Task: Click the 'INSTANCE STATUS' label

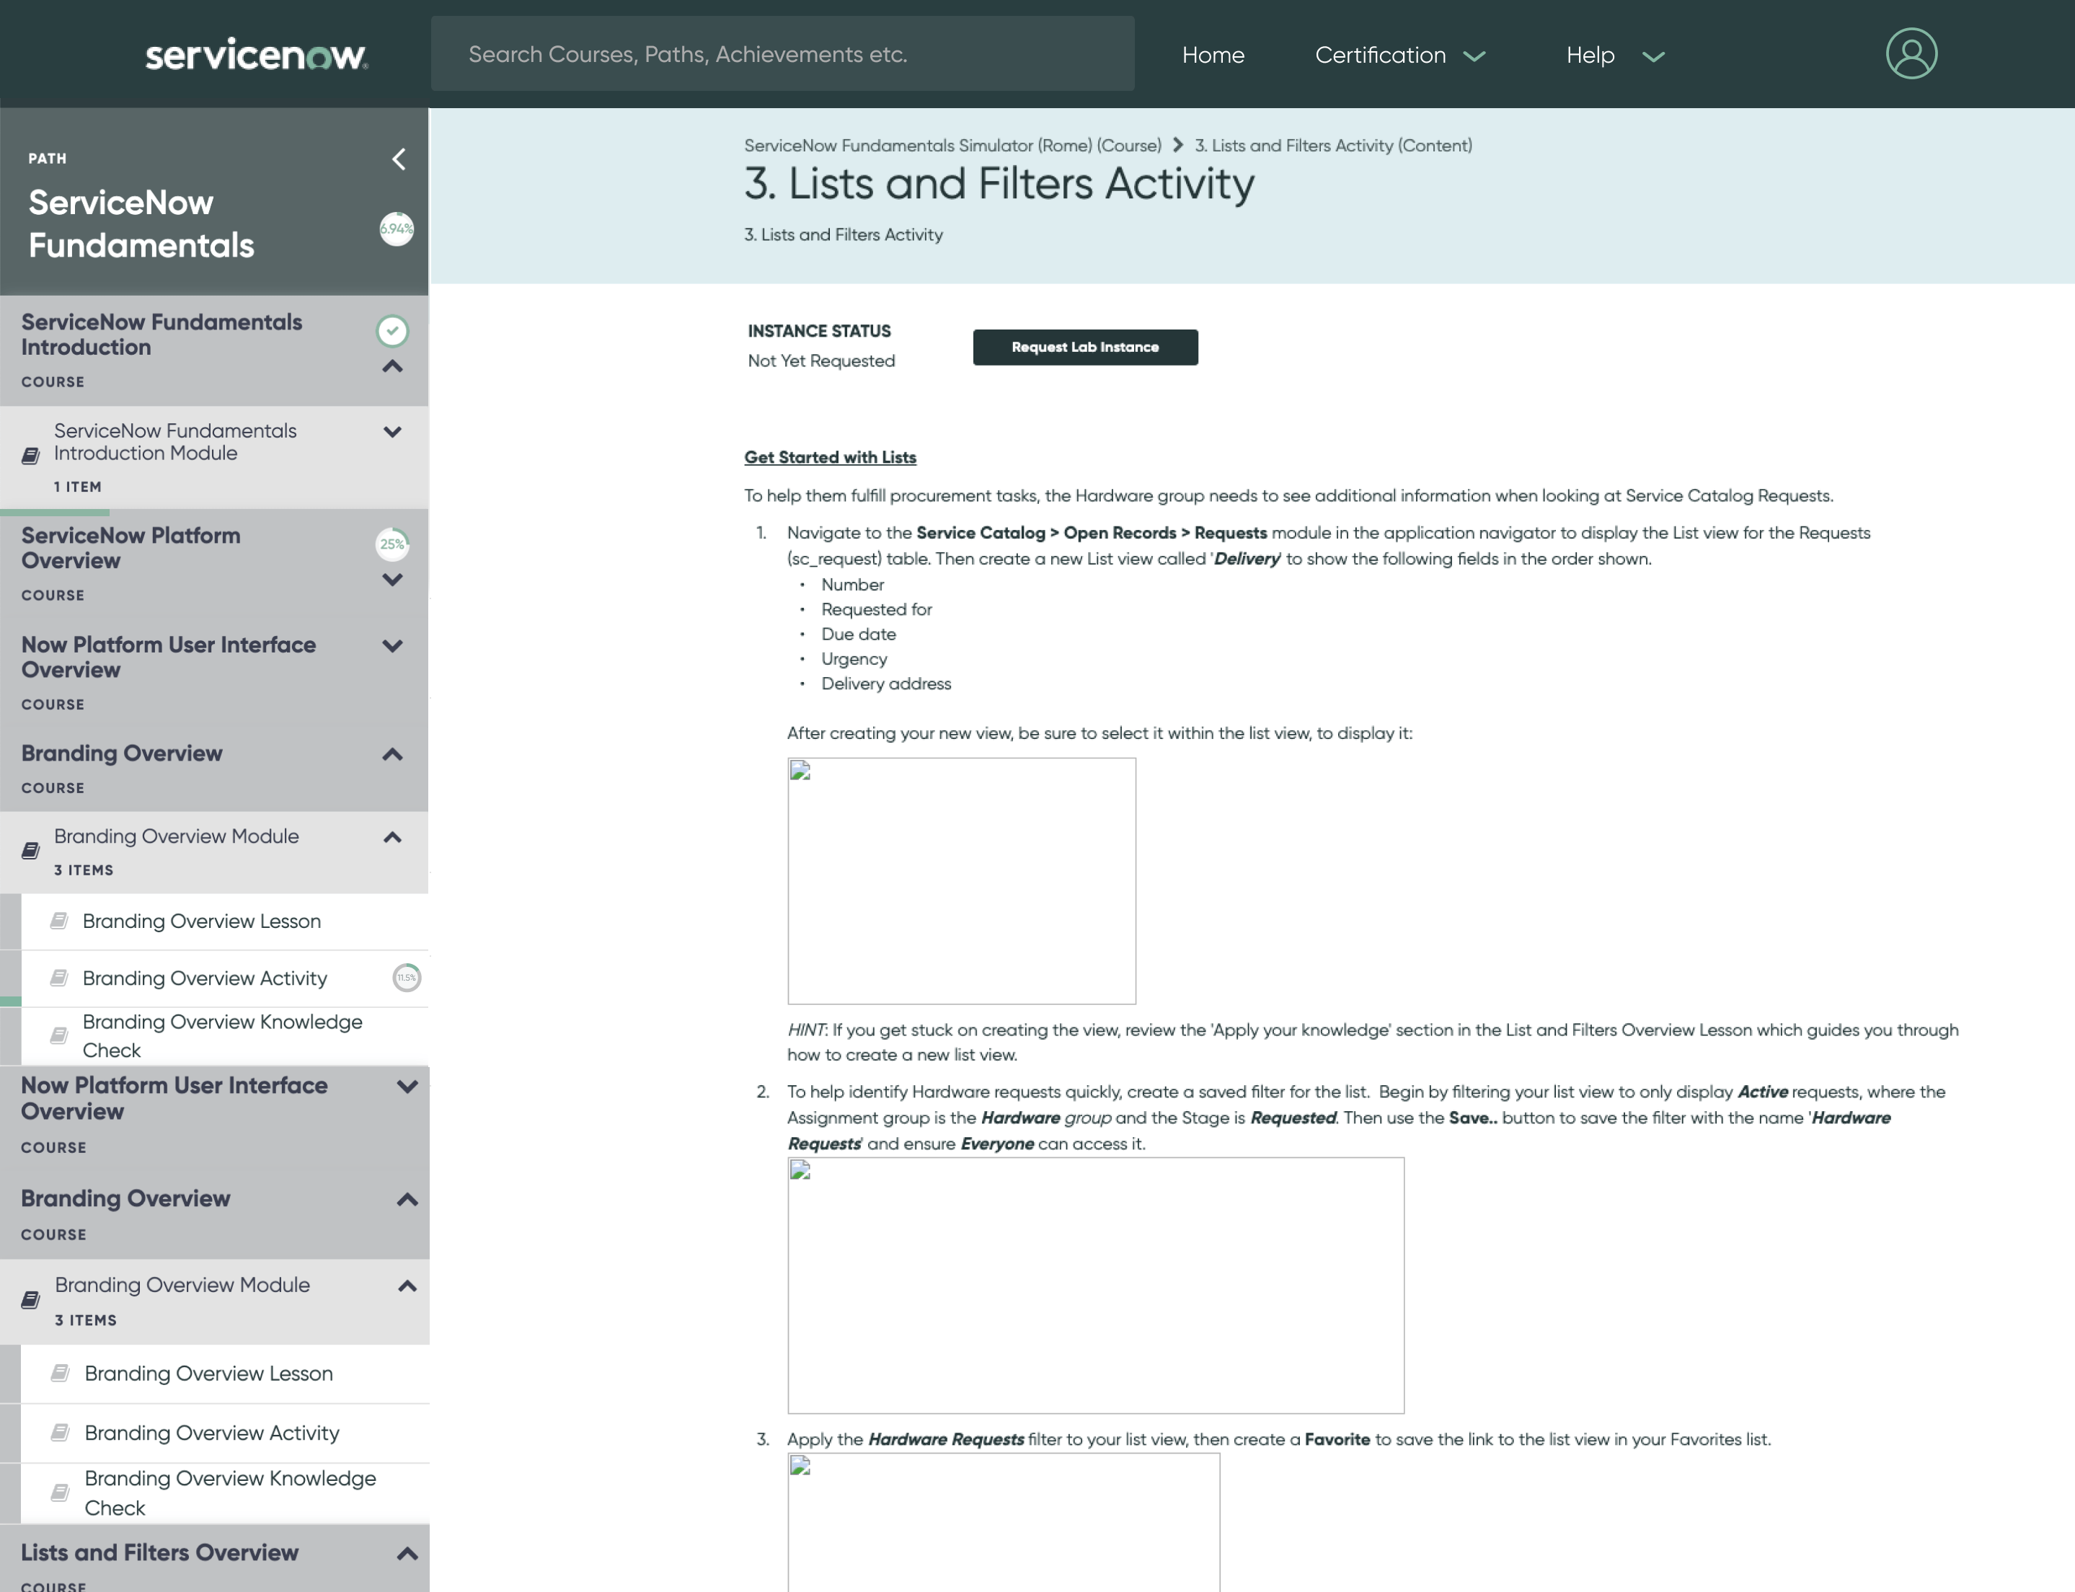Action: coord(818,331)
